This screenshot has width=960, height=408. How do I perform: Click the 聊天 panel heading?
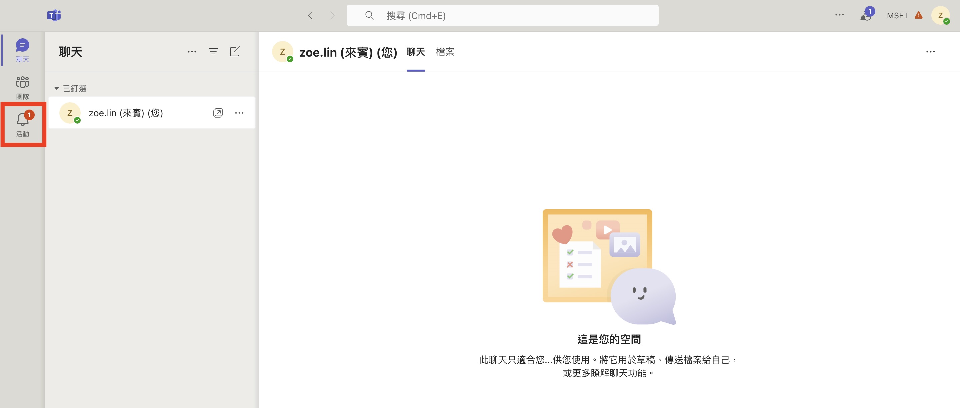[70, 52]
